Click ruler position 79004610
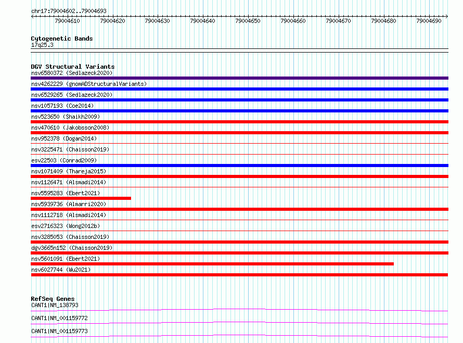The image size is (463, 343). click(x=67, y=21)
